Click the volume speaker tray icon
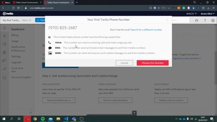 point(192,119)
